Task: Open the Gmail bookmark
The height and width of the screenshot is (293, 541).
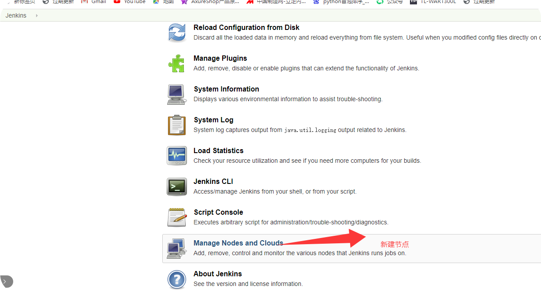Action: click(94, 2)
